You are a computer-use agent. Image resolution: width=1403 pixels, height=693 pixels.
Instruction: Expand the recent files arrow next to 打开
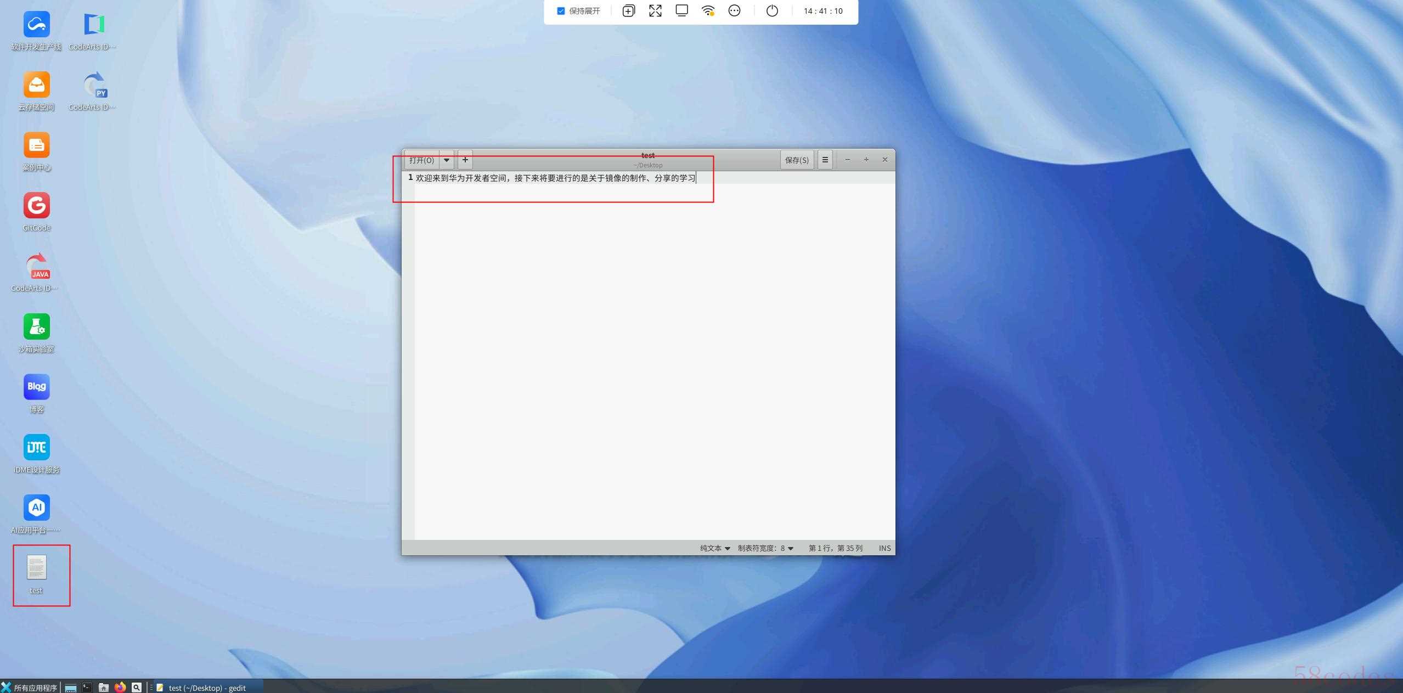(447, 160)
